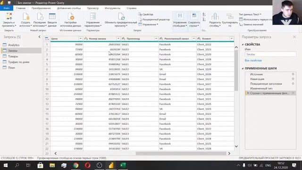The width and height of the screenshot is (302, 170).
Task: Open Excel from taskbar
Action: (123, 165)
